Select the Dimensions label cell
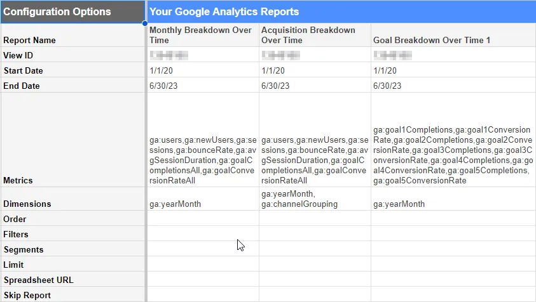536x302 pixels. [x=72, y=199]
